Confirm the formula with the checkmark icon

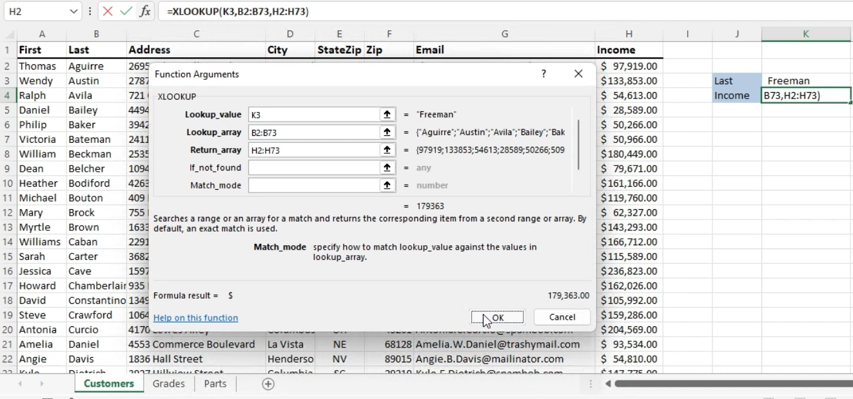(x=126, y=12)
